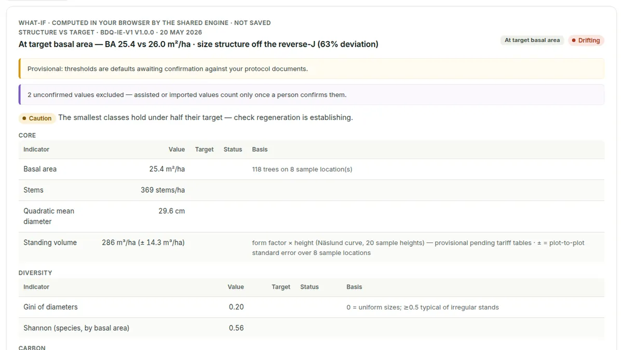Screen dimensions: 623x350
Task: Click '0 = uniform sizes' basis text
Action: click(423, 307)
